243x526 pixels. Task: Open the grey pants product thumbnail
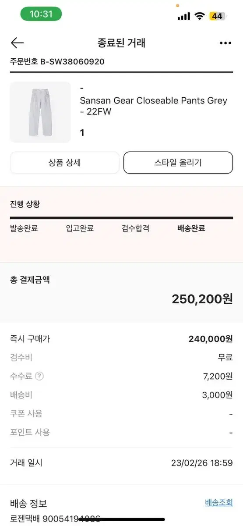[x=40, y=112]
